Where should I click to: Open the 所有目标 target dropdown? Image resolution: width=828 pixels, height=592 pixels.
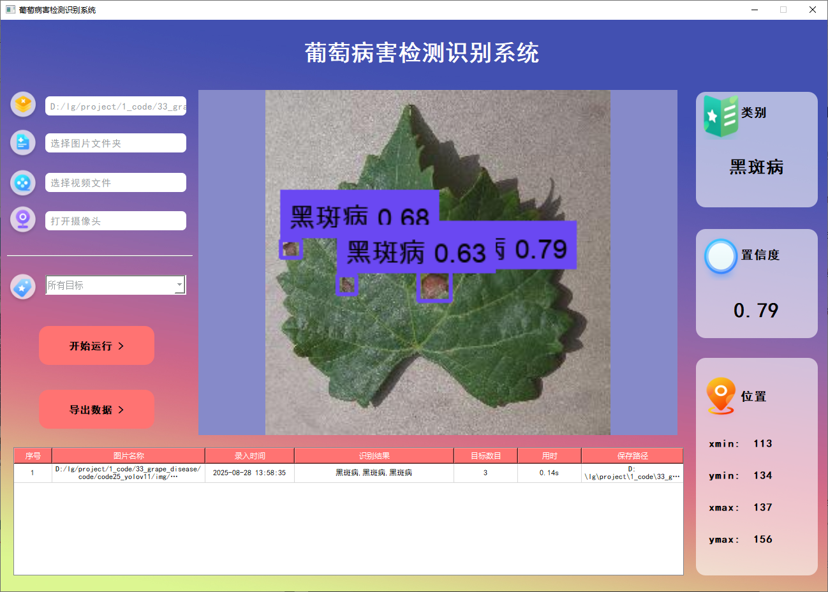(x=115, y=285)
